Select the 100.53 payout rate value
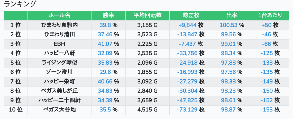 (228, 25)
